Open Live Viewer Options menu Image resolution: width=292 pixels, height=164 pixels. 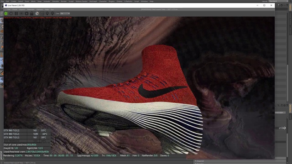pyautogui.click(x=40, y=10)
